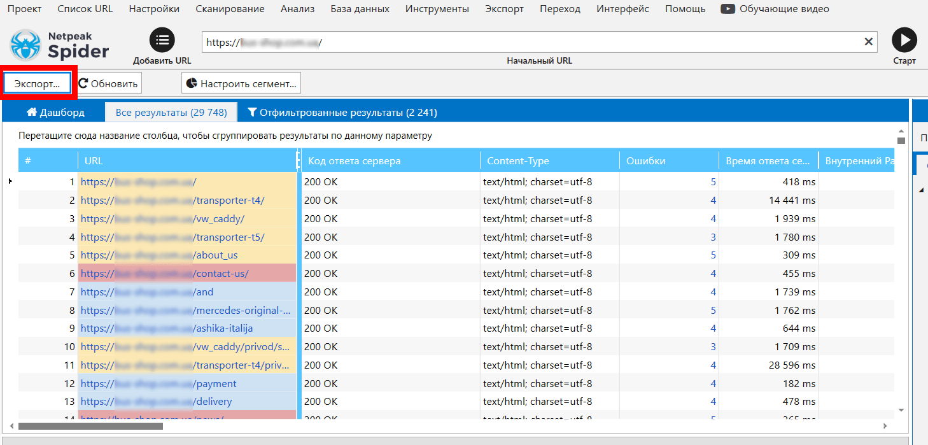
Task: Select the 418 ms response time cell
Action: pyautogui.click(x=768, y=182)
